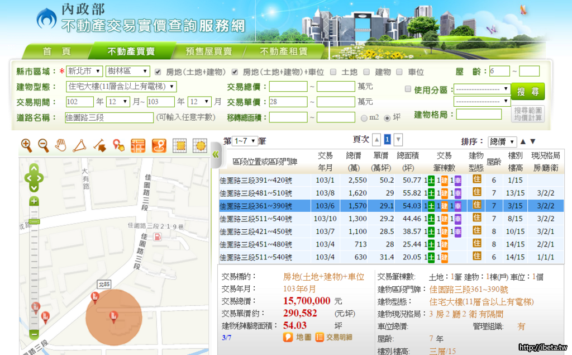Select the zoom-out magnifier map tool
This screenshot has width=572, height=355.
pos(44,145)
